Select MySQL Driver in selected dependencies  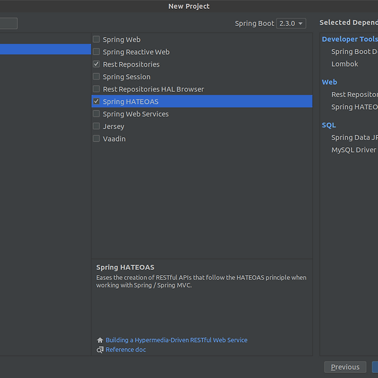click(353, 150)
